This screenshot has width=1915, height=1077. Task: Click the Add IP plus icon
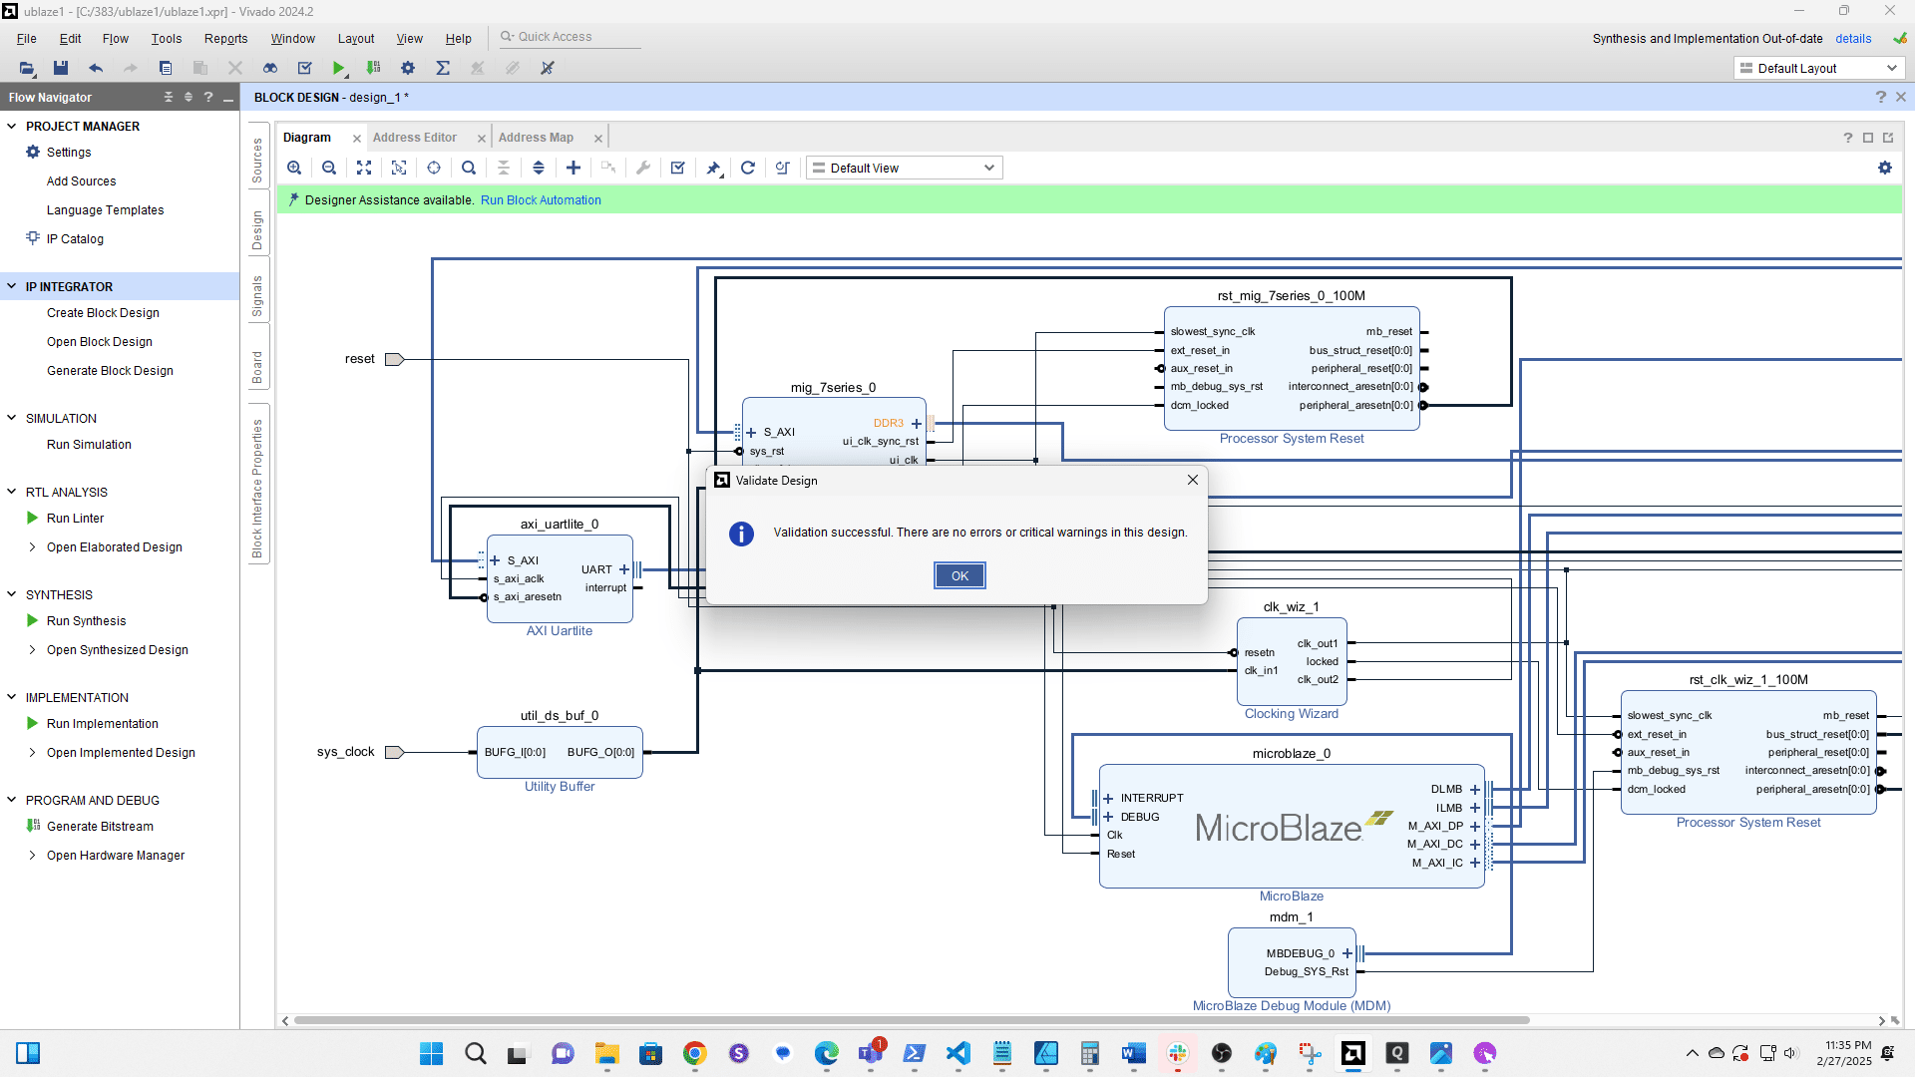tap(574, 168)
